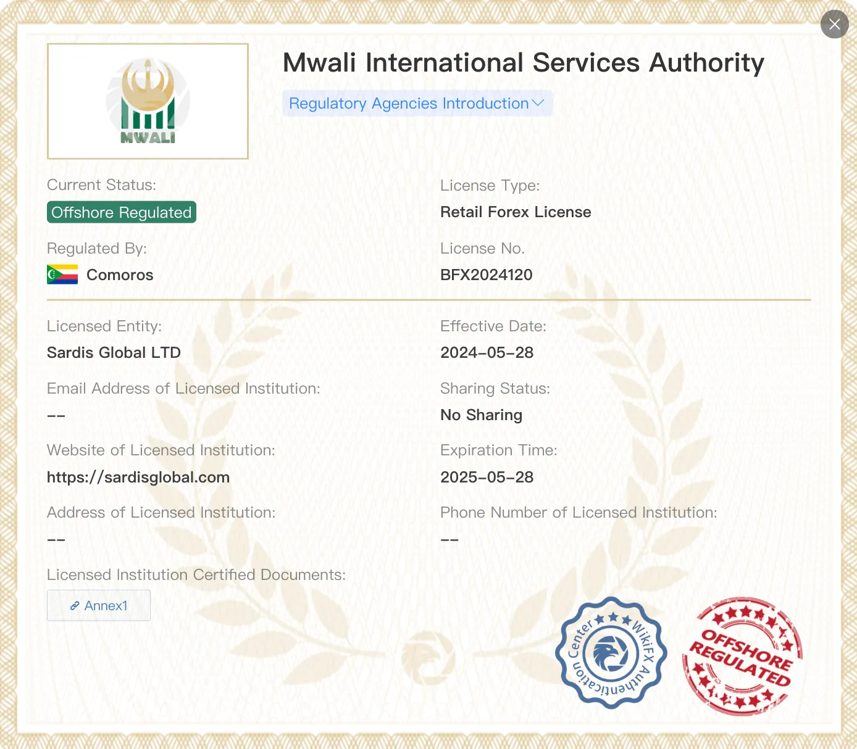This screenshot has width=857, height=749.
Task: Select the website https://sardisglobal.com
Action: [138, 477]
